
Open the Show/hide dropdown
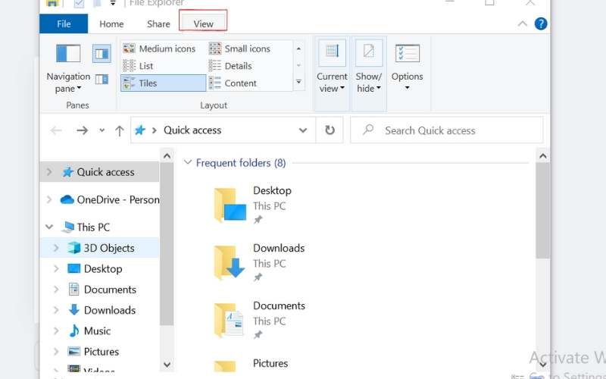369,74
